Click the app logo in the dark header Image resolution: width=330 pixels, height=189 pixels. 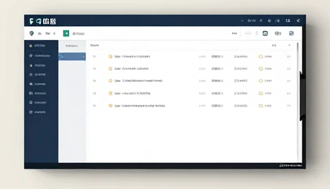point(43,21)
